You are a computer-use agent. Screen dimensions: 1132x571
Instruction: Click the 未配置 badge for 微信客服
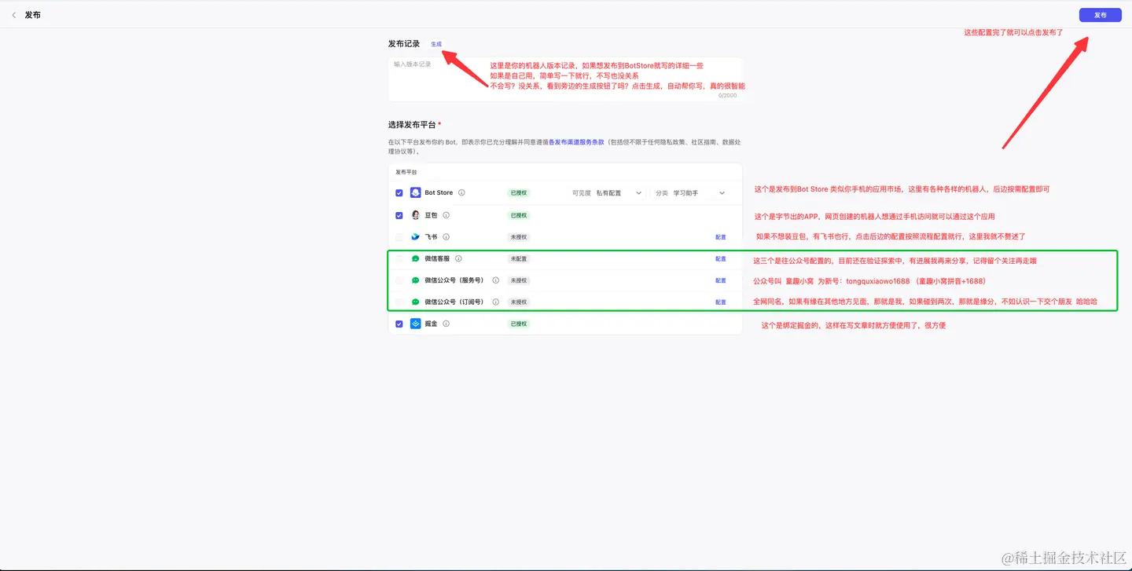click(519, 258)
